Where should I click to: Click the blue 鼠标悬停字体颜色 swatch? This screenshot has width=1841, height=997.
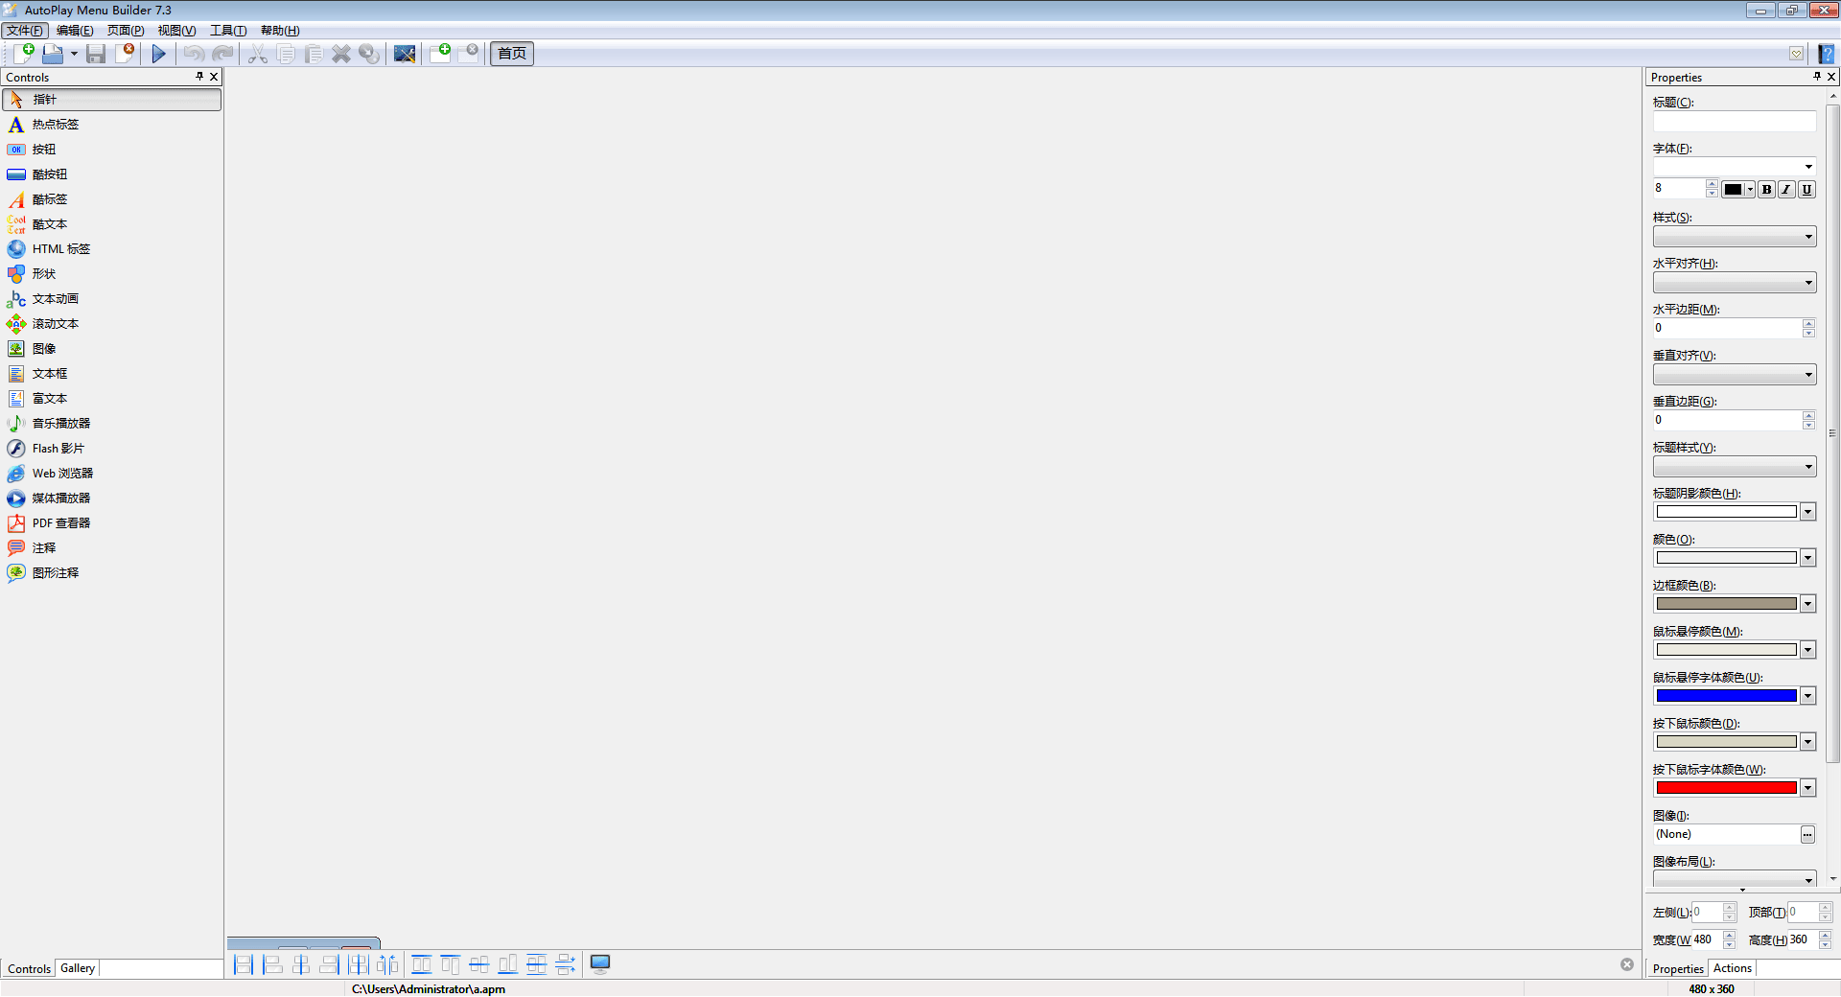(x=1726, y=696)
